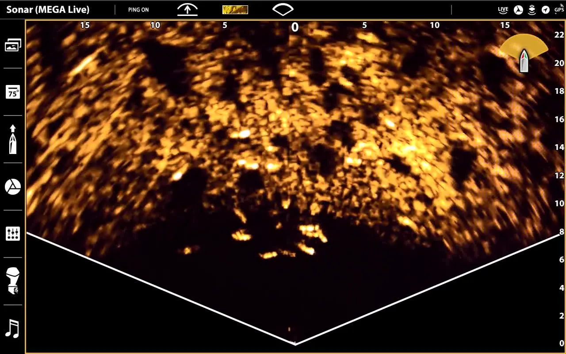Image resolution: width=566 pixels, height=354 pixels.
Task: Click the 22 label on depth scale
Action: tap(559, 35)
